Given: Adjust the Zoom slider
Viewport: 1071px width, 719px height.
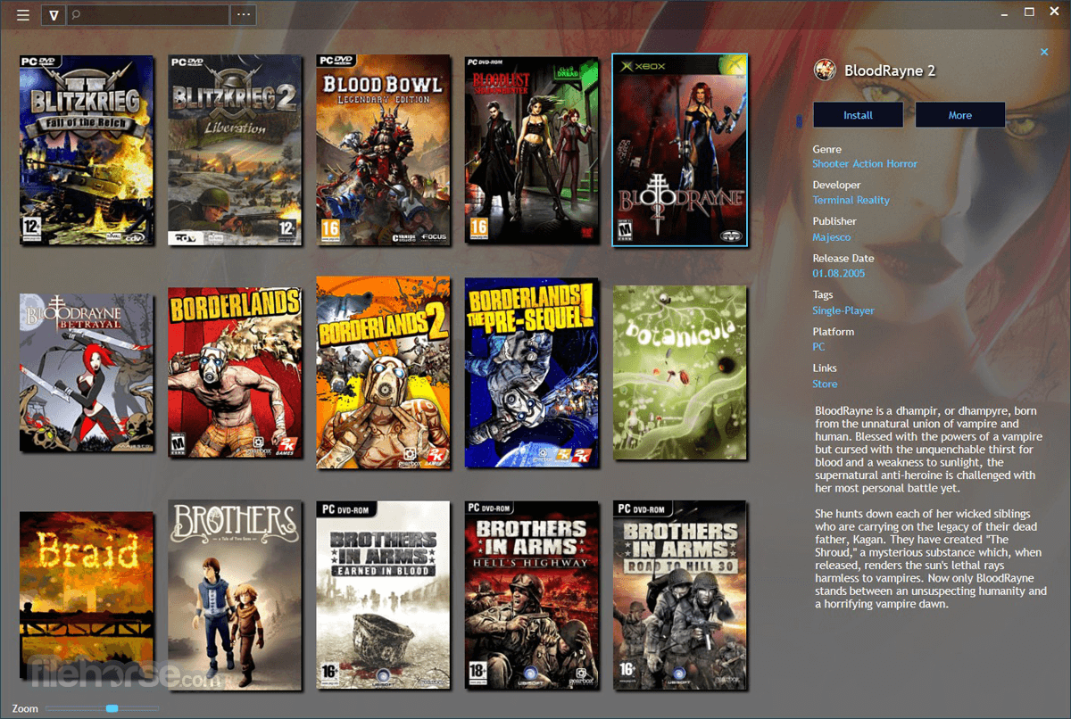Looking at the screenshot, I should pos(112,708).
